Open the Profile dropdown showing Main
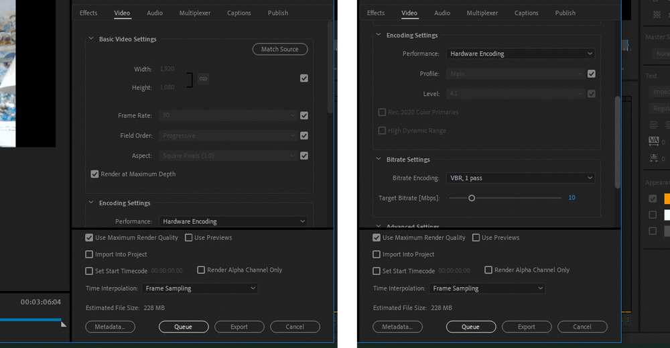The height and width of the screenshot is (348, 670). (515, 74)
